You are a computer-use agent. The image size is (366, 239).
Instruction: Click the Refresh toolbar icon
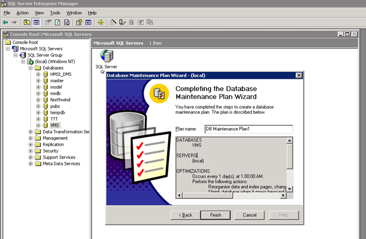point(57,22)
